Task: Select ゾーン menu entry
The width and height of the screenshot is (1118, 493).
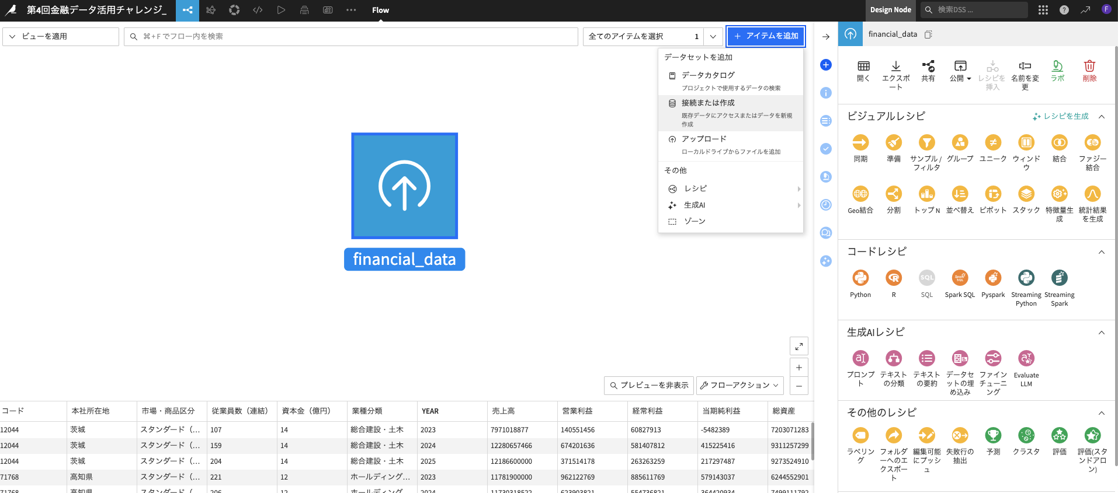Action: click(731, 221)
